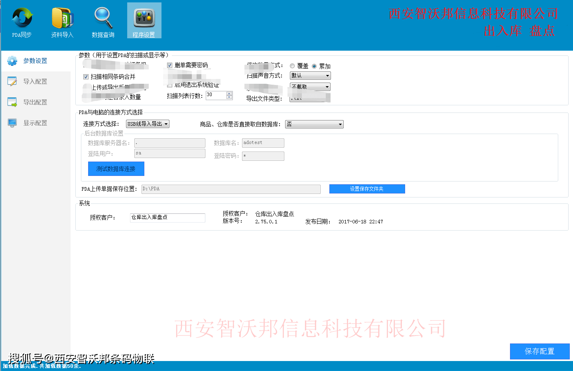Click the 设置保存文件夹 button
Image resolution: width=573 pixels, height=371 pixels.
pos(367,189)
